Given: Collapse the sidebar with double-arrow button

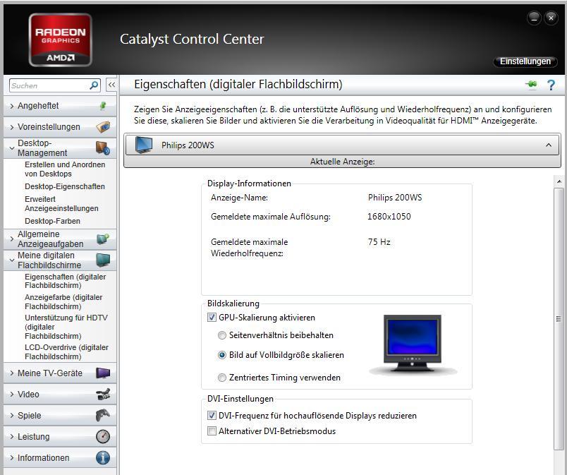Looking at the screenshot, I should [x=111, y=85].
